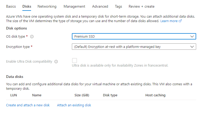Click the Disk type column header
The height and width of the screenshot is (115, 203).
[x=110, y=95]
